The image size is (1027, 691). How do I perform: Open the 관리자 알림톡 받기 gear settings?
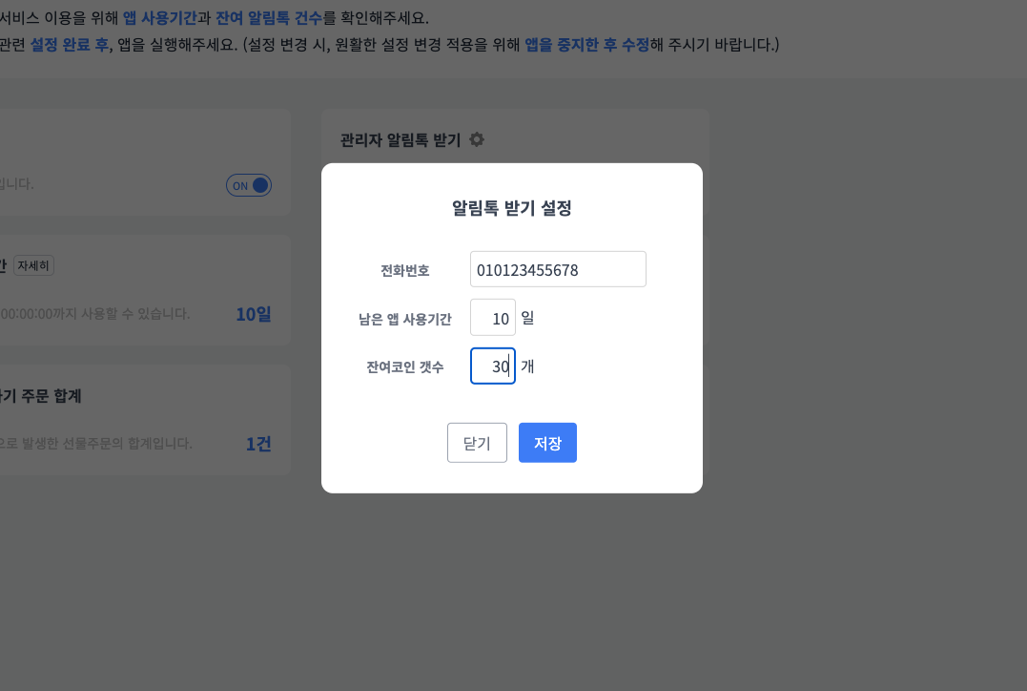click(477, 139)
